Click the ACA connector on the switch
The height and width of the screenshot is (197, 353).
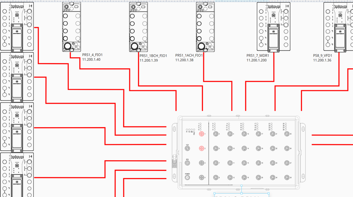188,163
